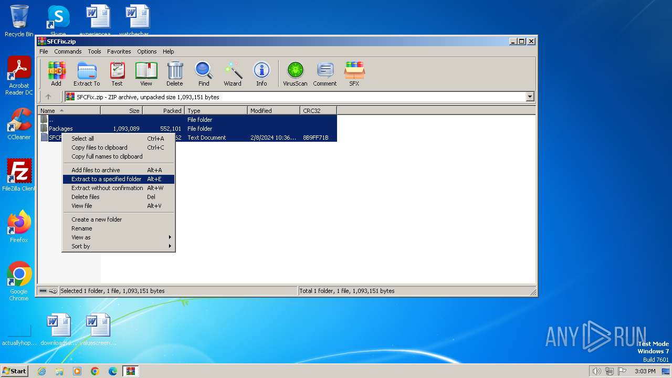This screenshot has width=672, height=378.
Task: Choose View file from context menu
Action: pyautogui.click(x=119, y=206)
